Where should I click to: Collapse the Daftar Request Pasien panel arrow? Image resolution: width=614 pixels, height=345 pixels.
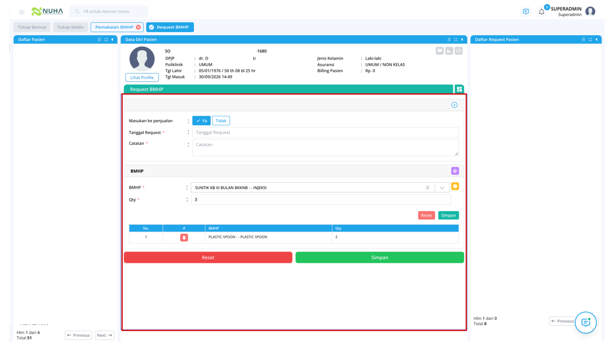(x=596, y=39)
